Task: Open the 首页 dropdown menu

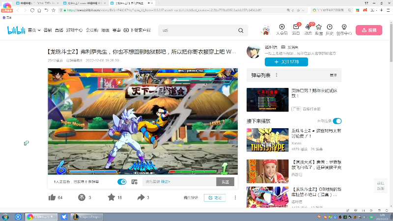Action: point(34,30)
